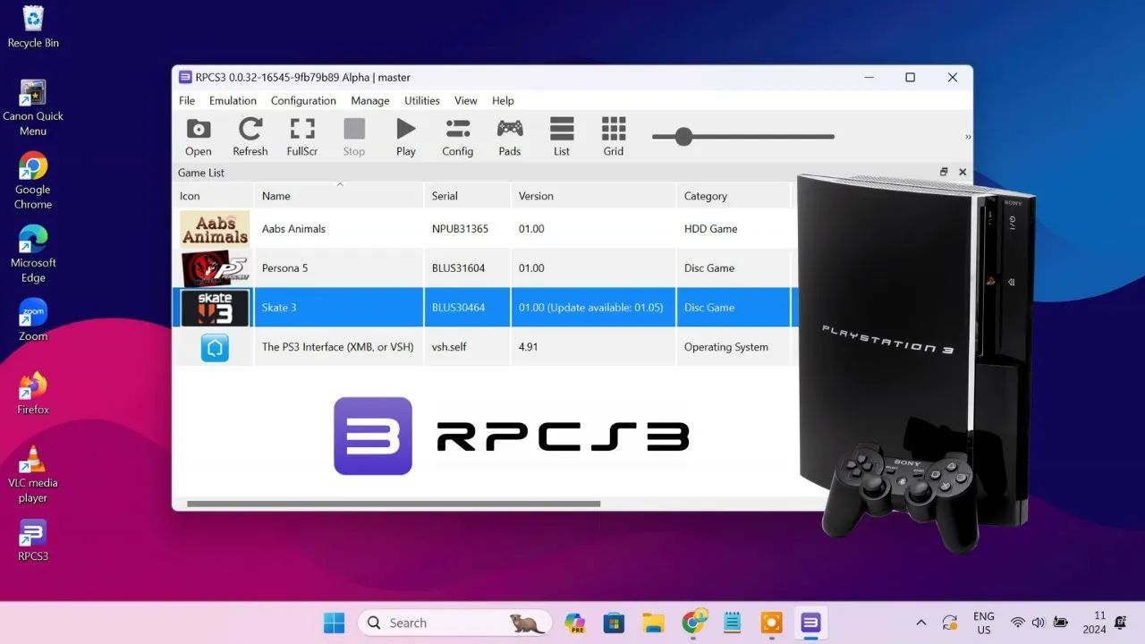Open RPCS3 desktop shortcut icon
This screenshot has height=644, width=1145.
tap(33, 540)
